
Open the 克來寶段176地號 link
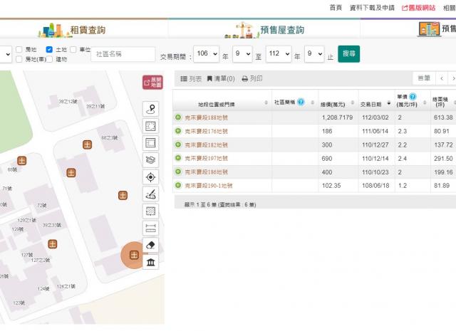(x=206, y=131)
